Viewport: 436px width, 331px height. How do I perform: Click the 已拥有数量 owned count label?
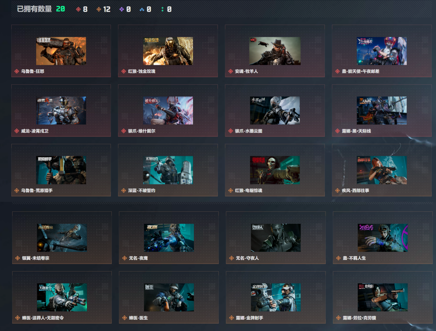tap(34, 9)
